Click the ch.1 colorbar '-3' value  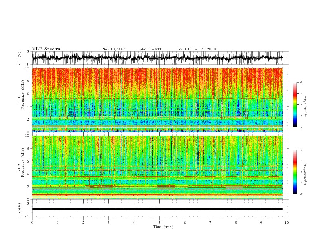(301, 82)
